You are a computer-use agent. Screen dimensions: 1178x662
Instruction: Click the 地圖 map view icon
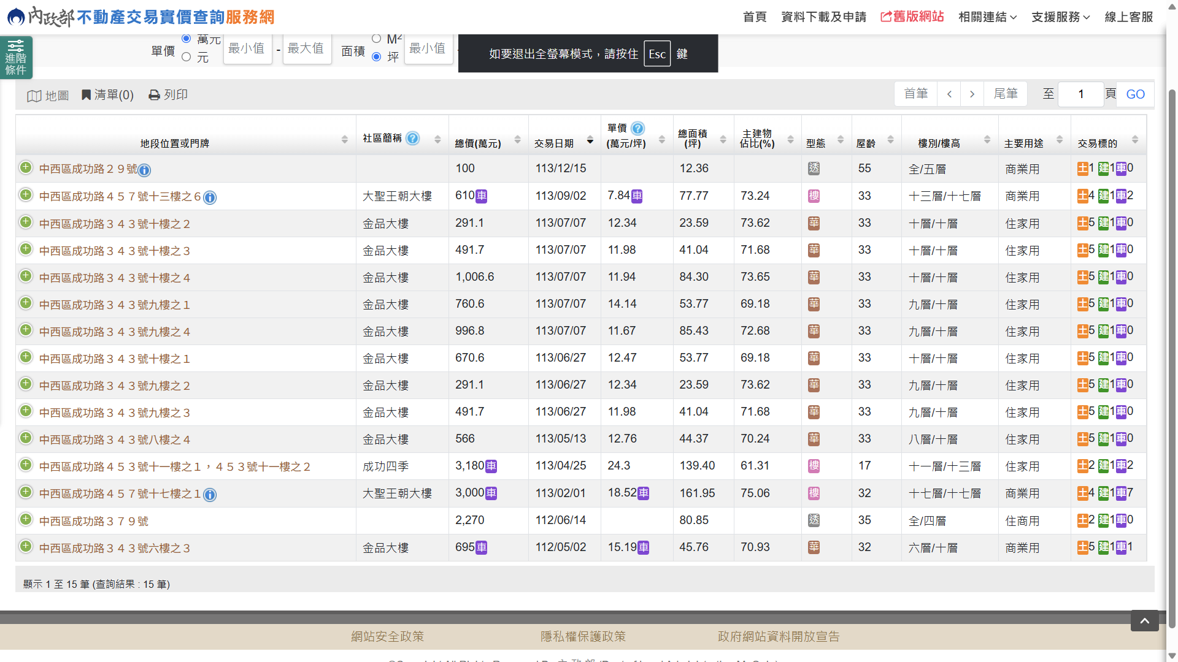point(34,96)
